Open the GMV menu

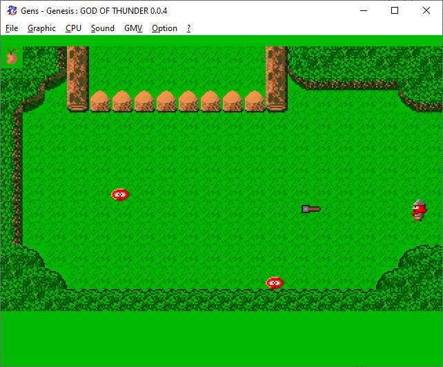[x=133, y=28]
